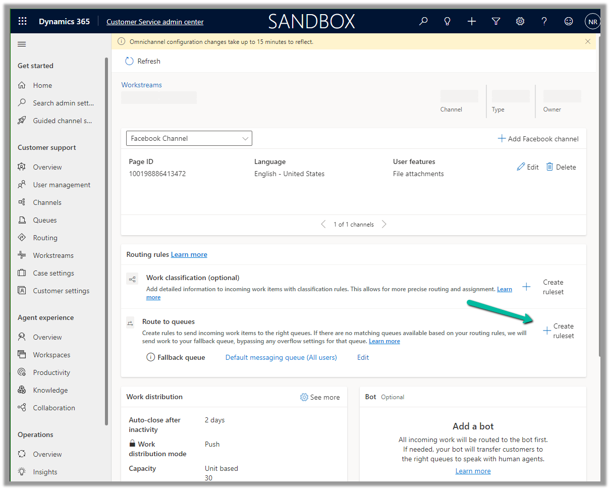Viewport: 610px width, 490px height.
Task: Open Route to queues Learn more link
Action: [x=384, y=341]
